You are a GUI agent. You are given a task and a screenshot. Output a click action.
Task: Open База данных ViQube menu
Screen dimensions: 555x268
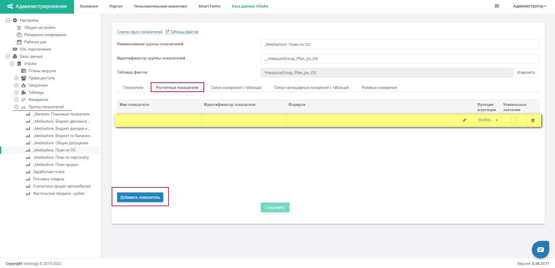click(x=250, y=6)
